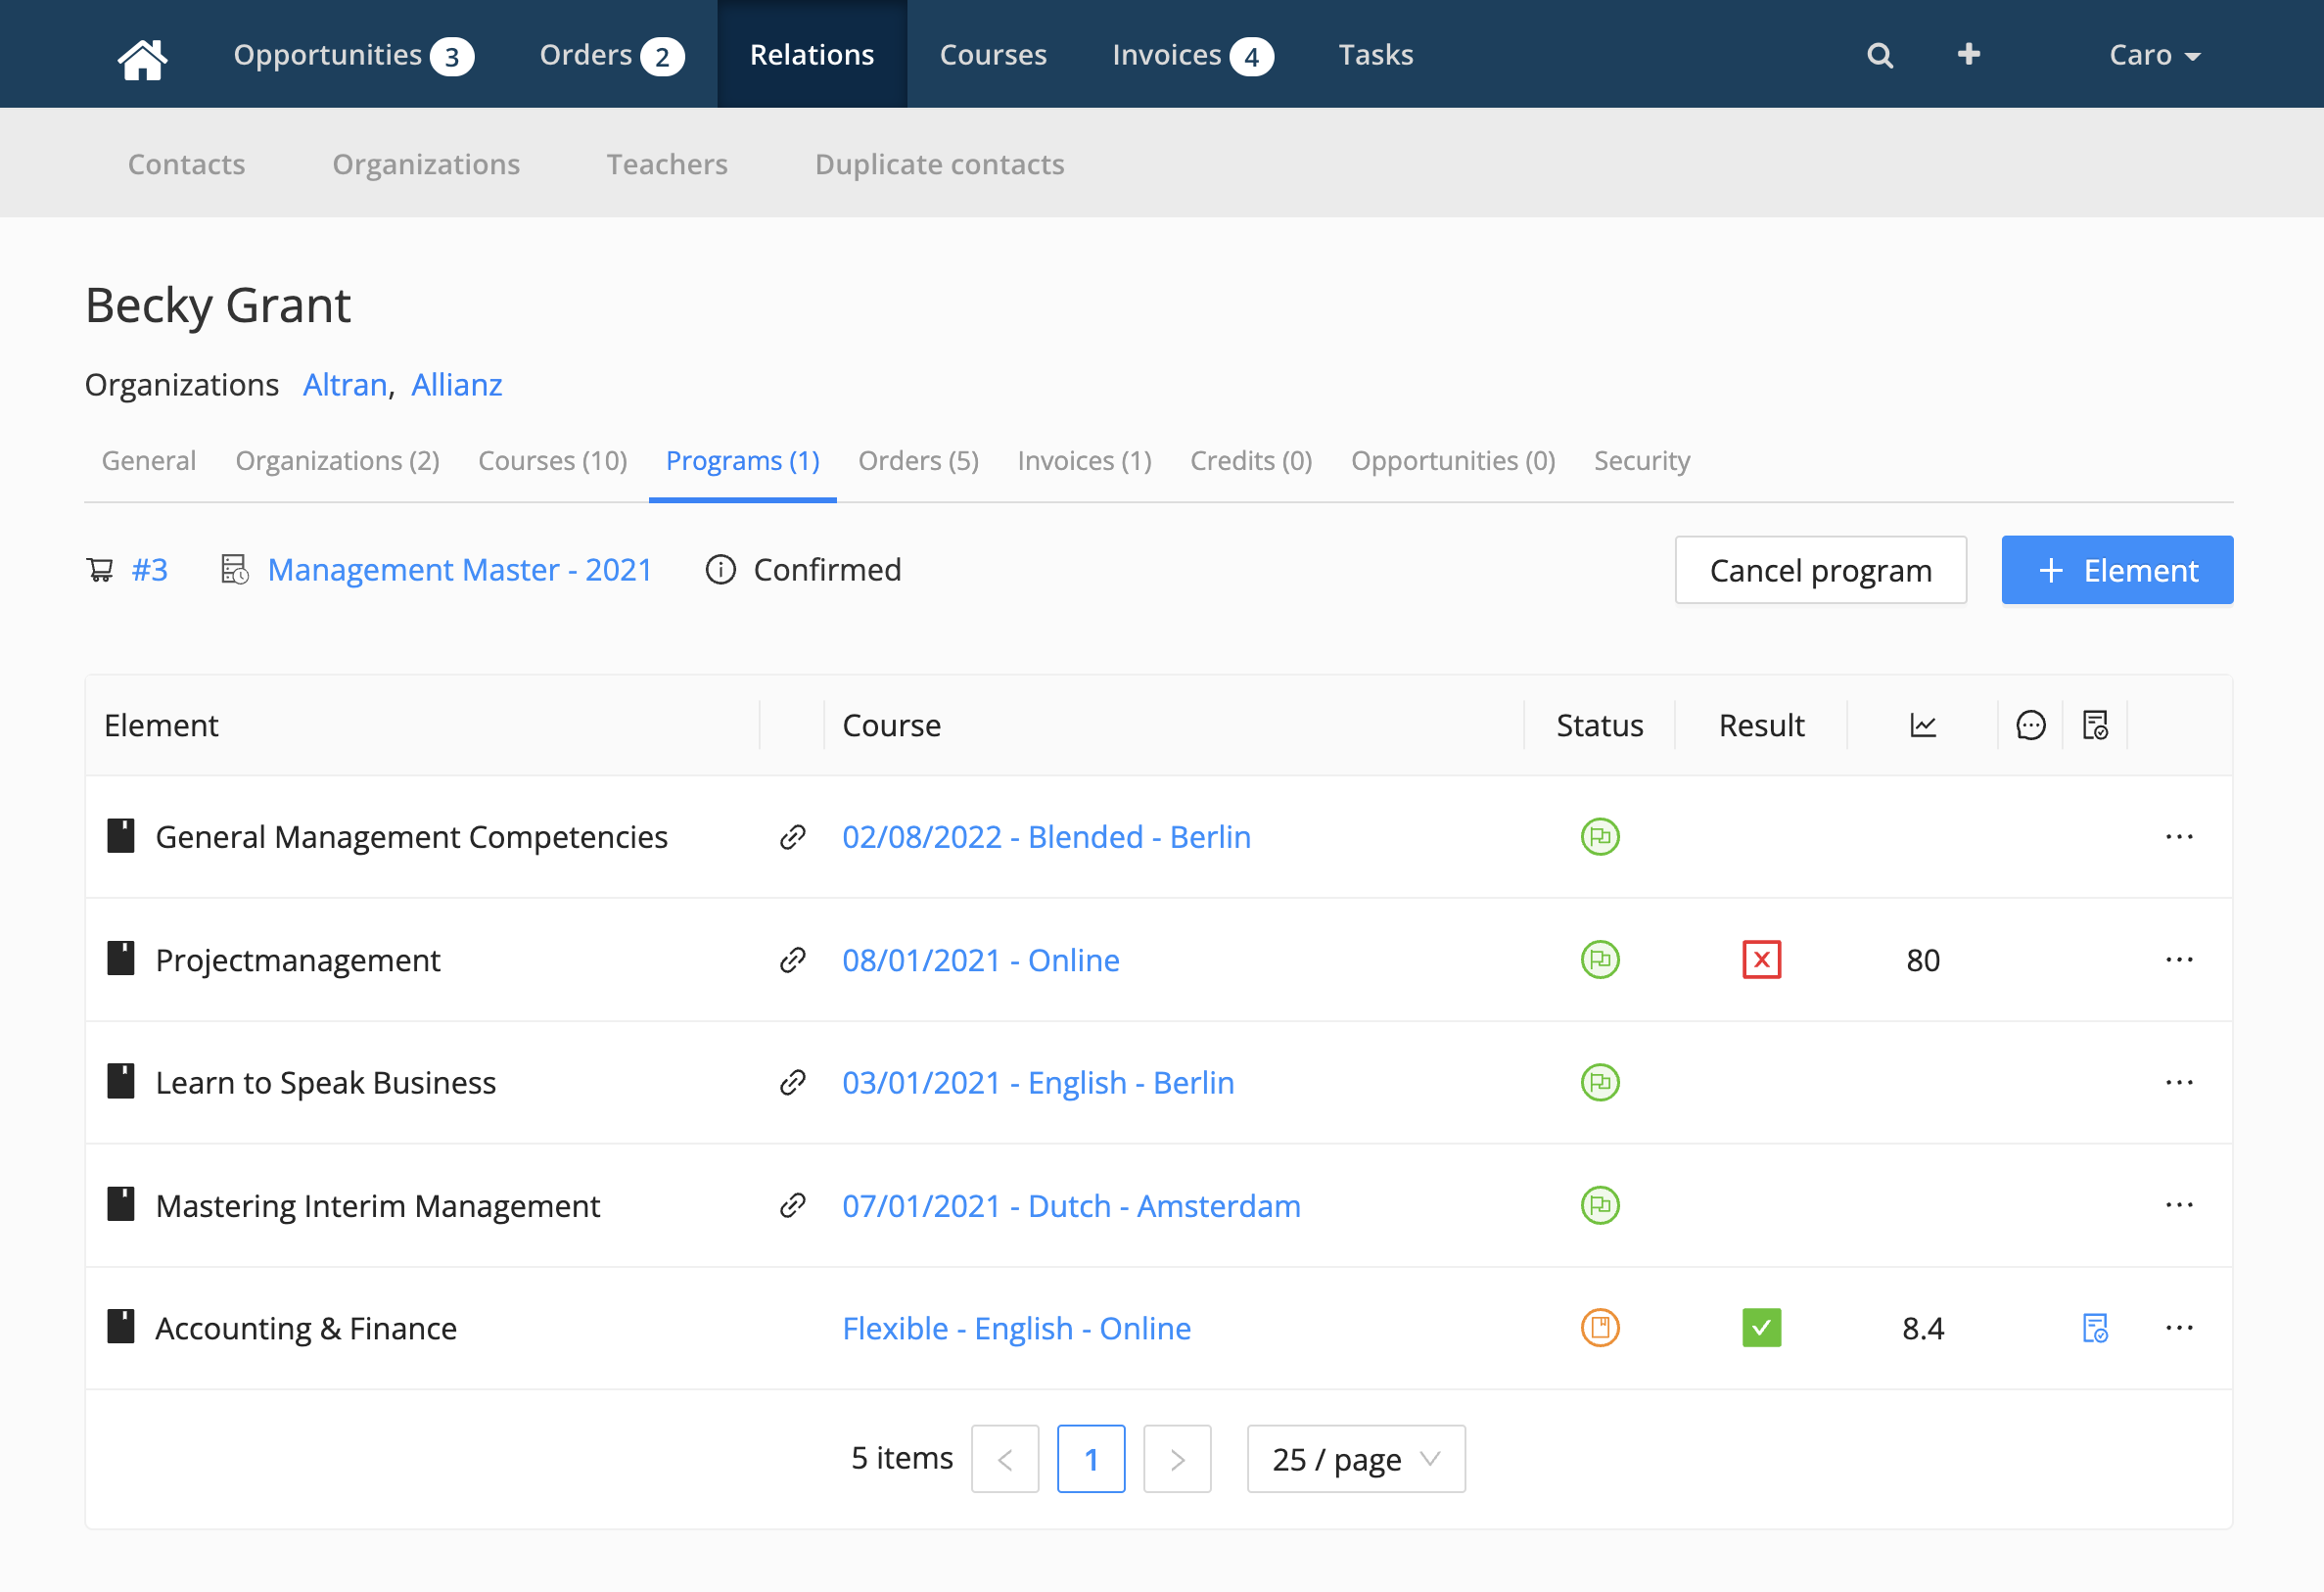Click the Cancel program button

coord(1820,570)
